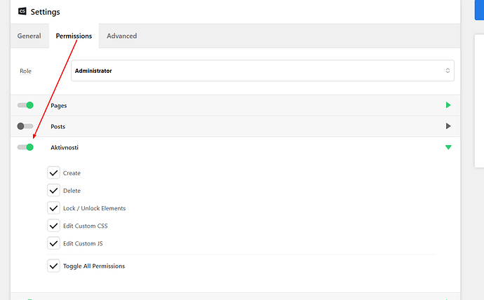The image size is (484, 300).
Task: Uncheck the Edit Custom CSS checkbox
Action: (53, 226)
